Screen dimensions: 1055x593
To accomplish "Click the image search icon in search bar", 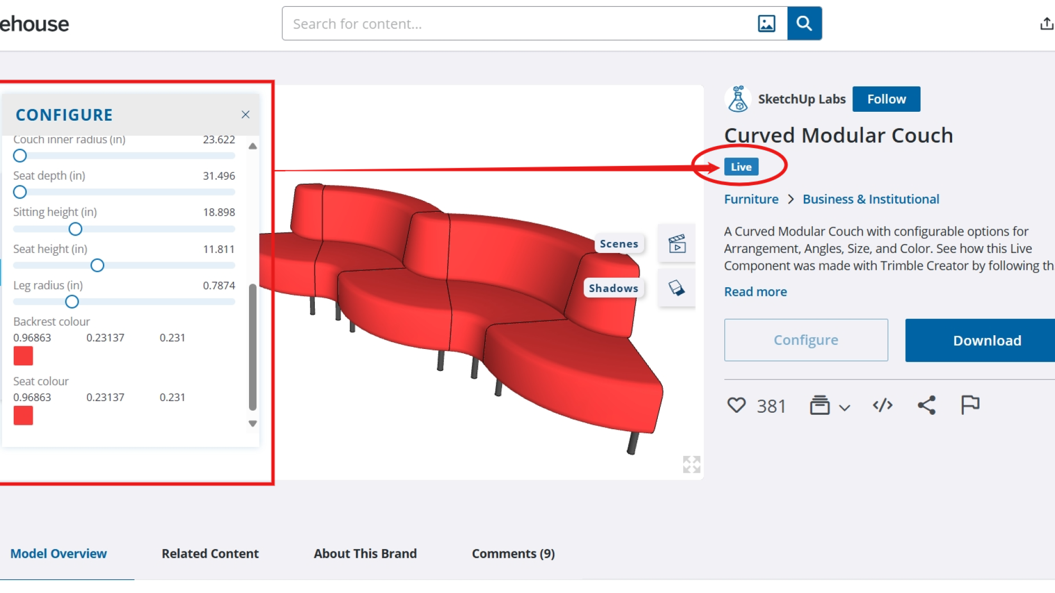I will point(766,24).
